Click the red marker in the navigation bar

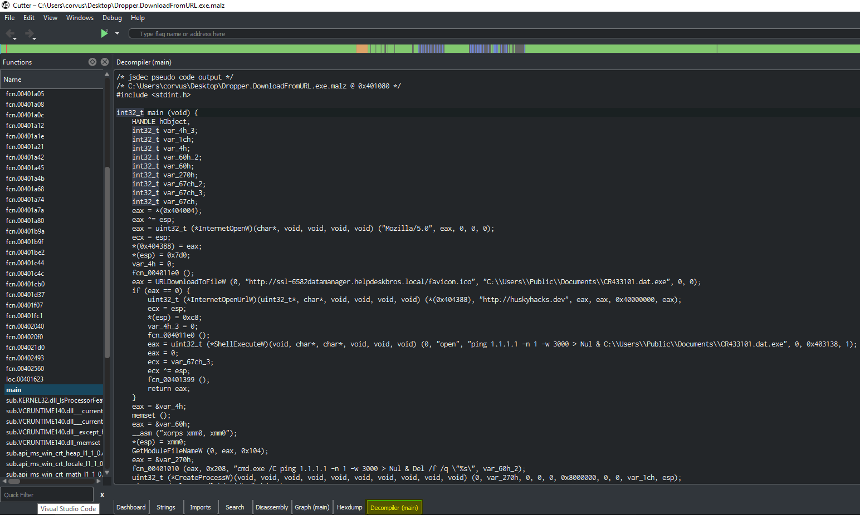pyautogui.click(x=7, y=49)
